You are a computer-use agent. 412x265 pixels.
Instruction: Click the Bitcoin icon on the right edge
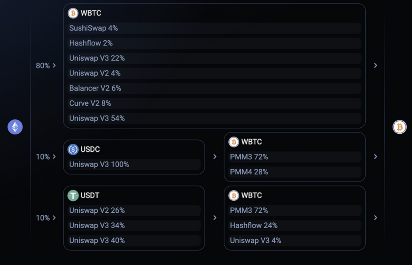(x=400, y=127)
